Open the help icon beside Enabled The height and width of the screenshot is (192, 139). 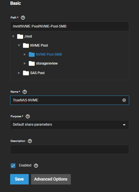tap(36, 166)
